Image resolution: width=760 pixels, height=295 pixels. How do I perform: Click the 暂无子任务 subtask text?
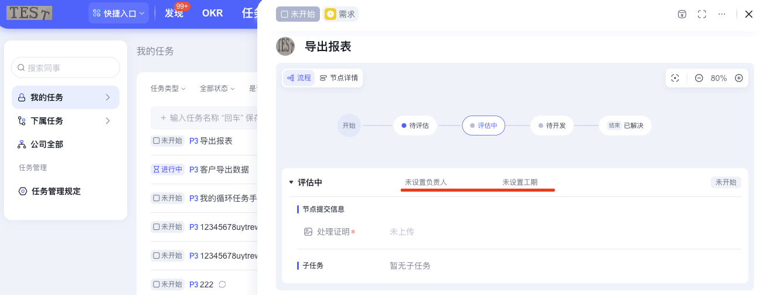point(410,266)
